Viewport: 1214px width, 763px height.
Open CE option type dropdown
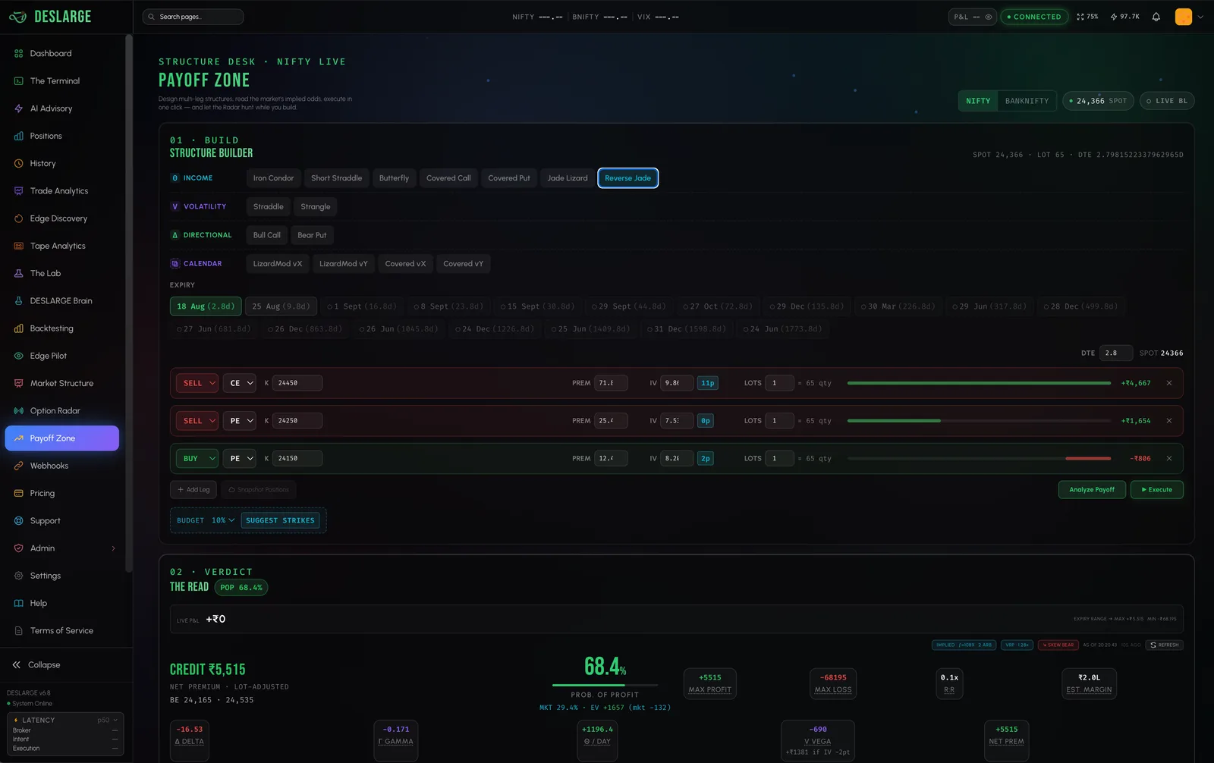click(239, 383)
